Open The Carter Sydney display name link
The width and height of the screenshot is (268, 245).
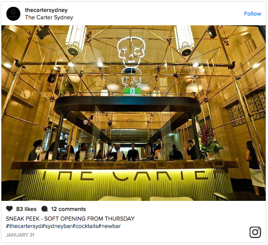point(49,17)
